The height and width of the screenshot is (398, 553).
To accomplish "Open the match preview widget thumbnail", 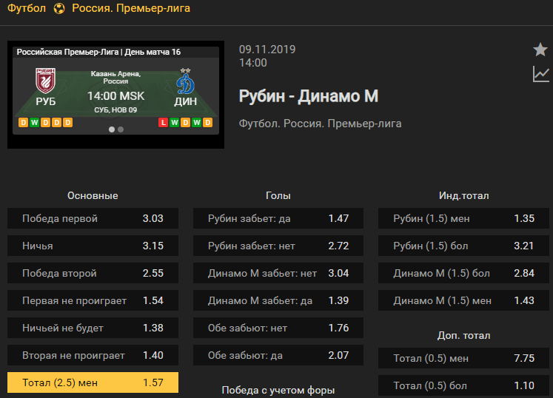I will pos(115,95).
